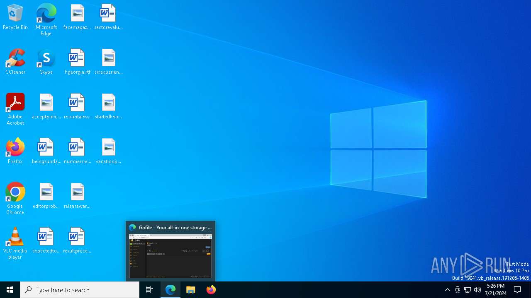The width and height of the screenshot is (531, 298).
Task: Launch Firefox from the desktop shortcut
Action: [x=15, y=151]
